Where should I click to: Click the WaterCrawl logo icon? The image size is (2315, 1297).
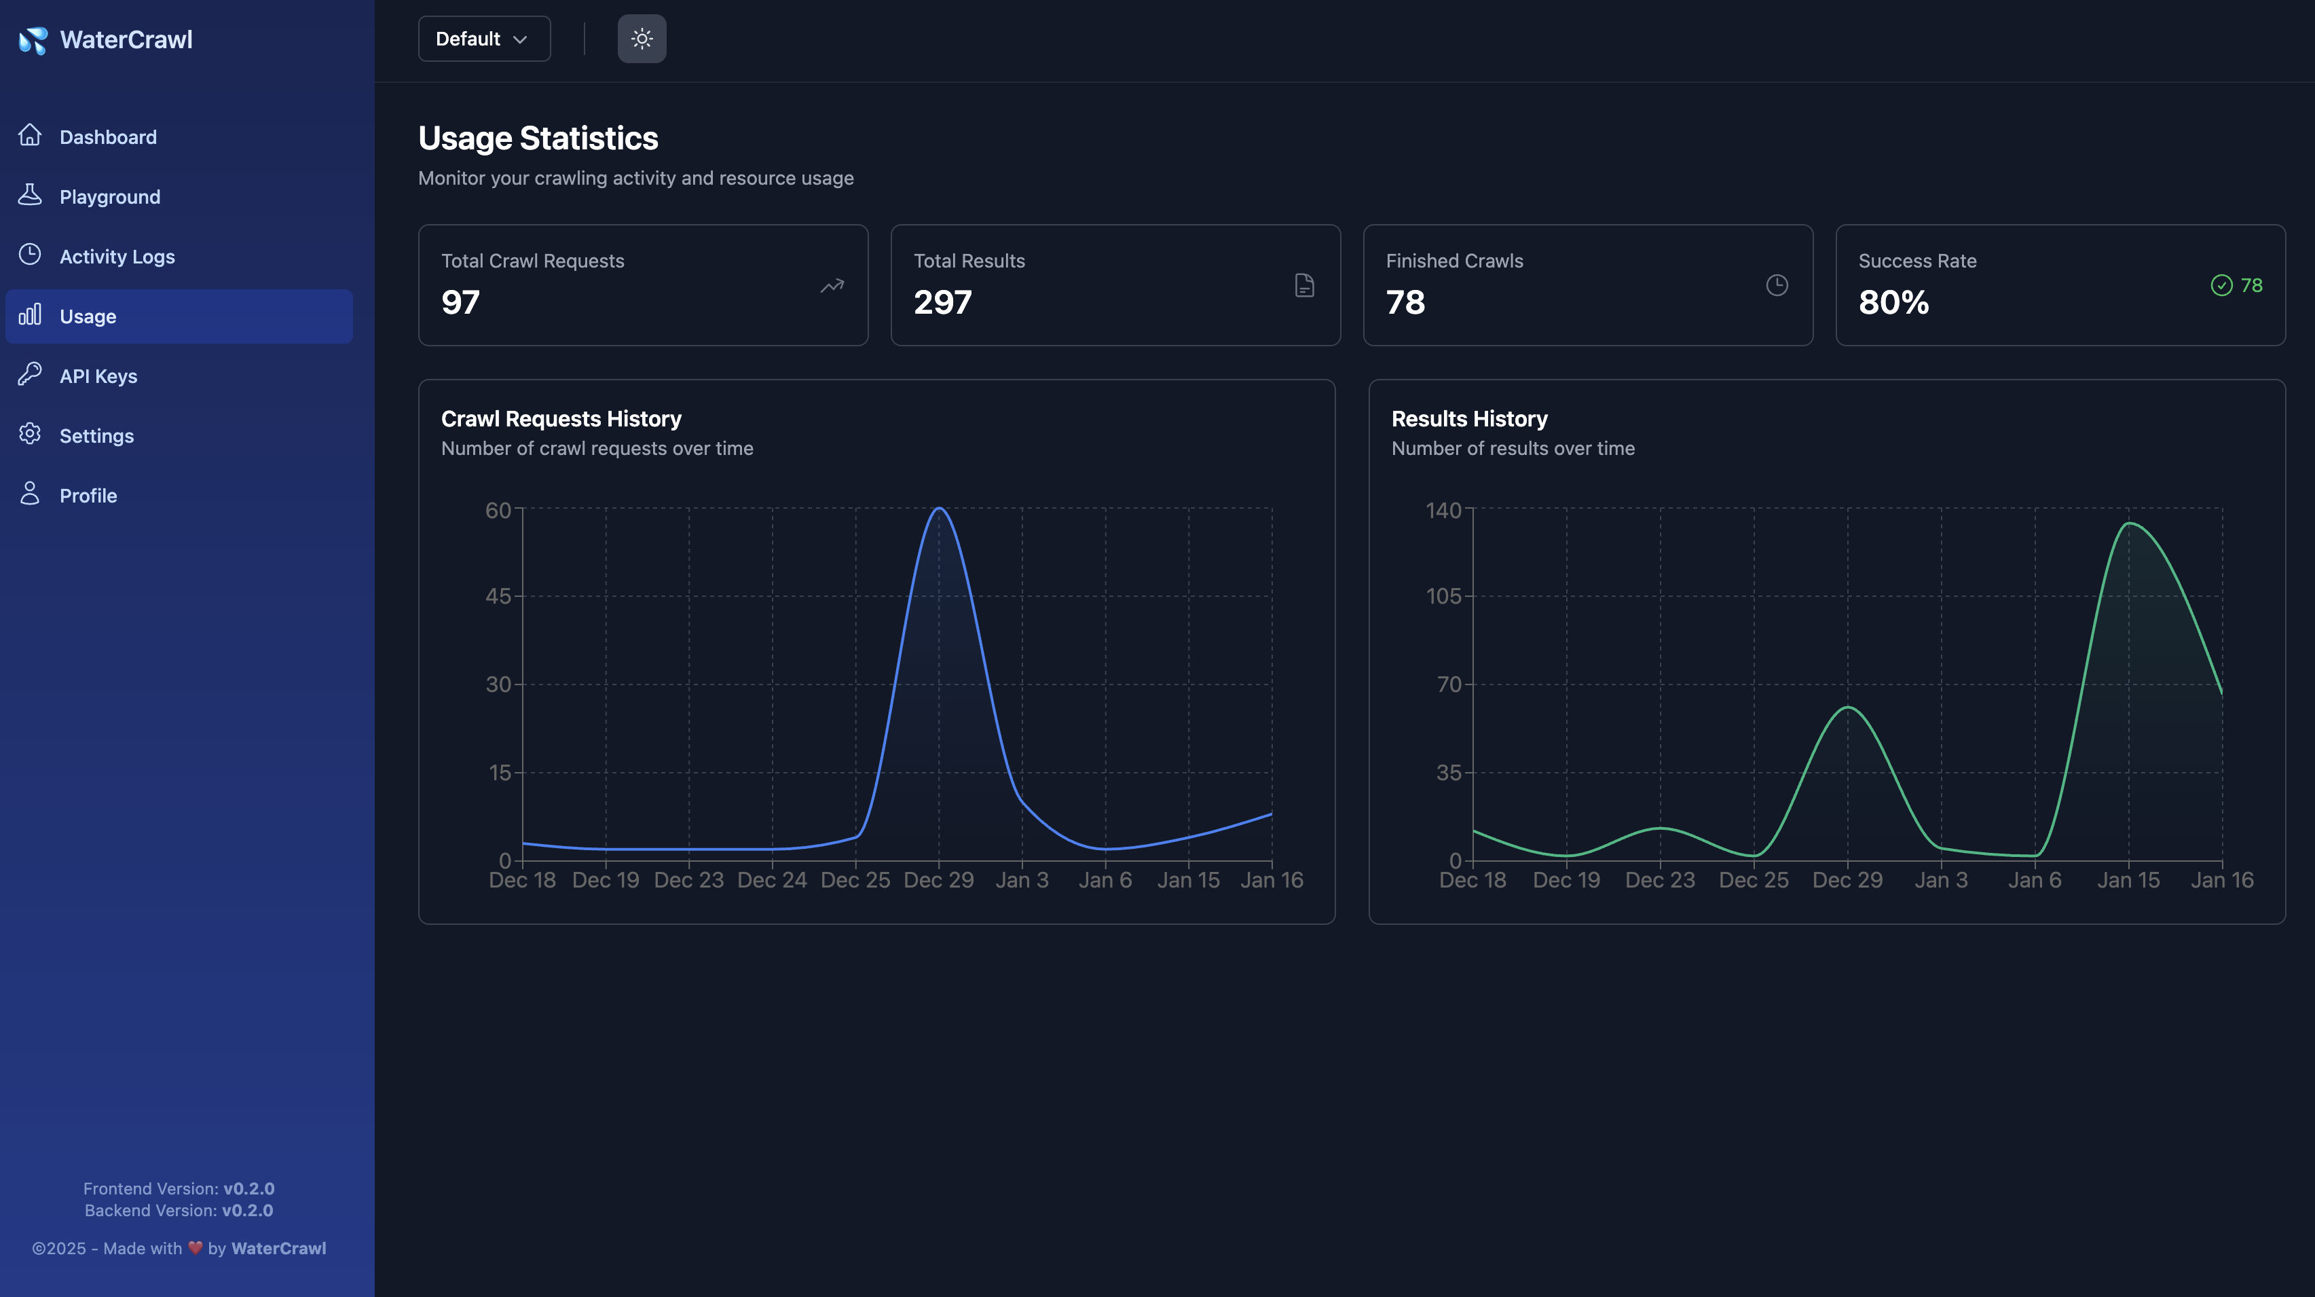click(33, 39)
